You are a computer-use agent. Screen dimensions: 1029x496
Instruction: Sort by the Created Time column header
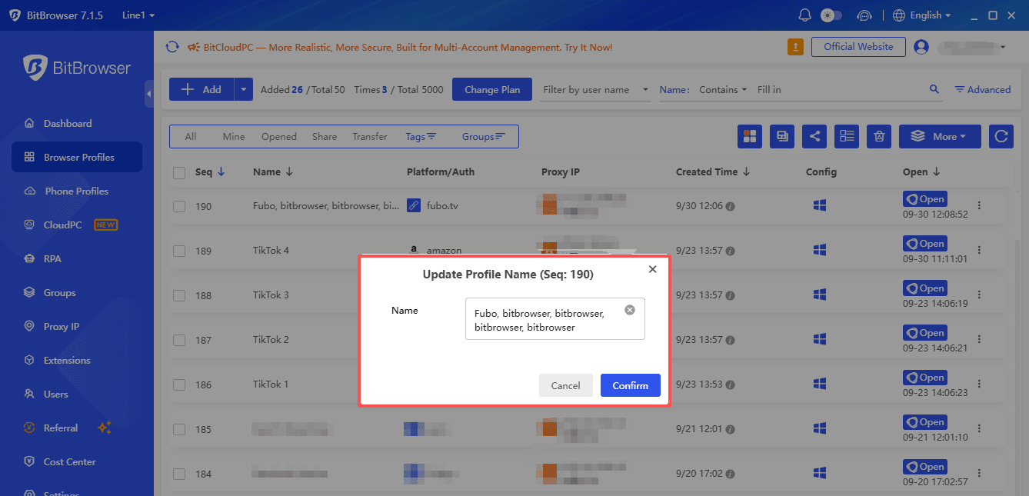(713, 172)
